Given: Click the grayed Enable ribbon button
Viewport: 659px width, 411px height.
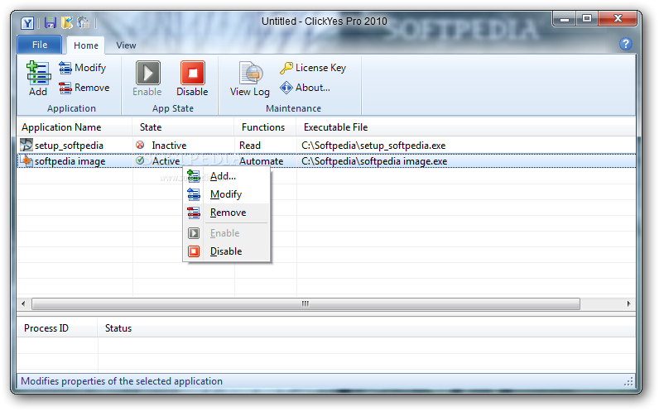Looking at the screenshot, I should [x=147, y=79].
